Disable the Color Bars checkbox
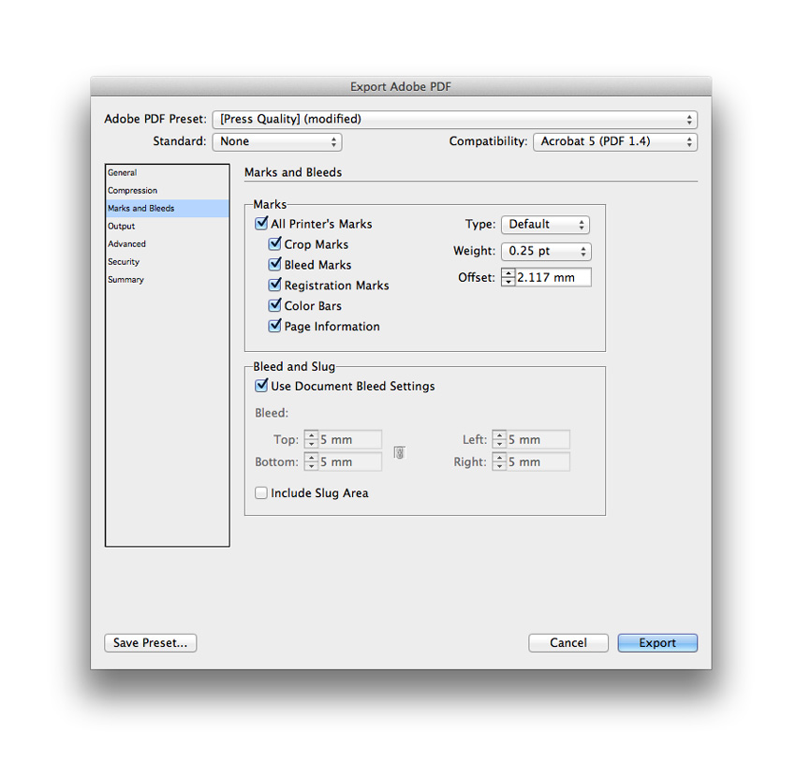 coord(274,306)
